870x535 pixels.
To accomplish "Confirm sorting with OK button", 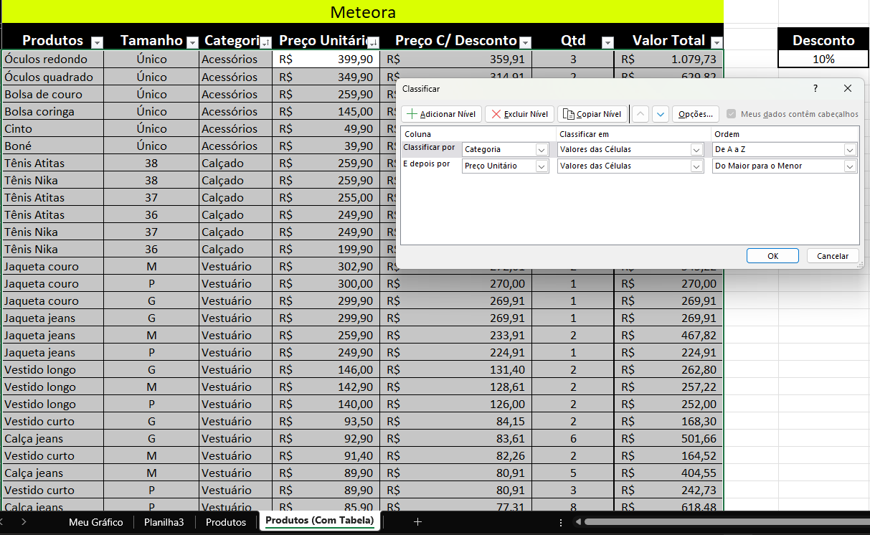I will [772, 256].
